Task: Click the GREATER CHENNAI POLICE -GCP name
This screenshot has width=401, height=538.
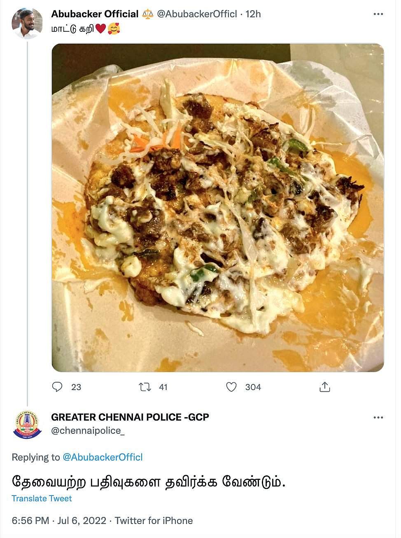Action: pyautogui.click(x=130, y=417)
